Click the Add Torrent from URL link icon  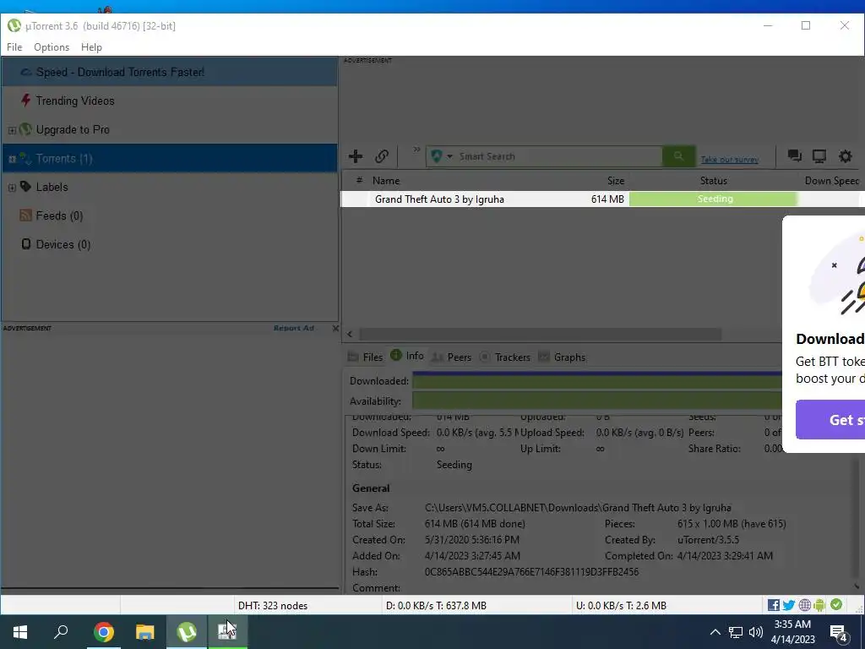382,156
